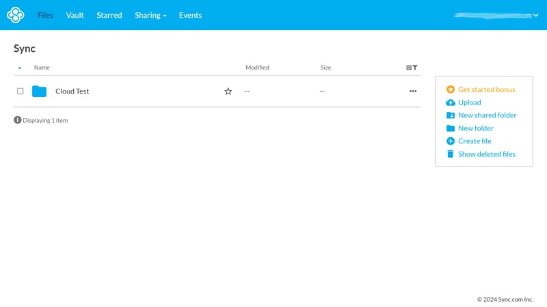
Task: Switch to the Vault tab
Action: (75, 15)
